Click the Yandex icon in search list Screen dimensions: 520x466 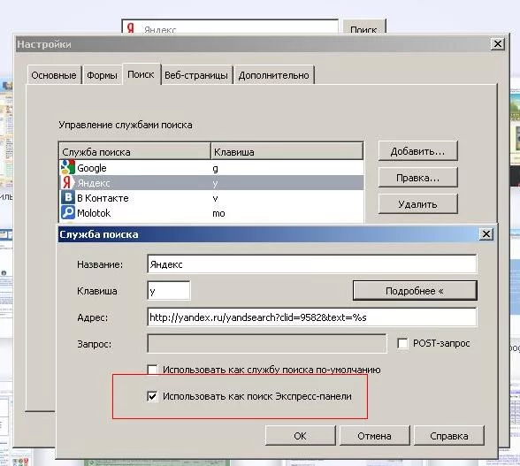coord(67,183)
